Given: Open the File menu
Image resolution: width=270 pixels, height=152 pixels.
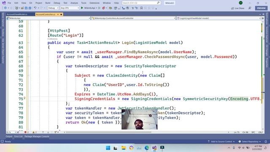Looking at the screenshot, I should [9, 3].
